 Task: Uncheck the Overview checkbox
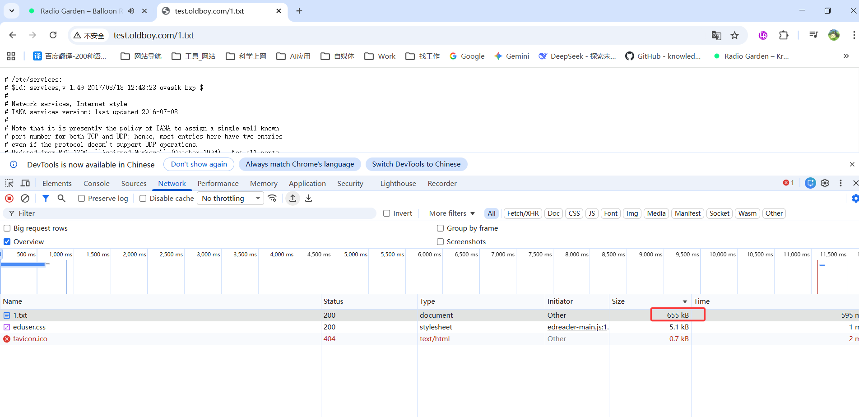coord(7,242)
